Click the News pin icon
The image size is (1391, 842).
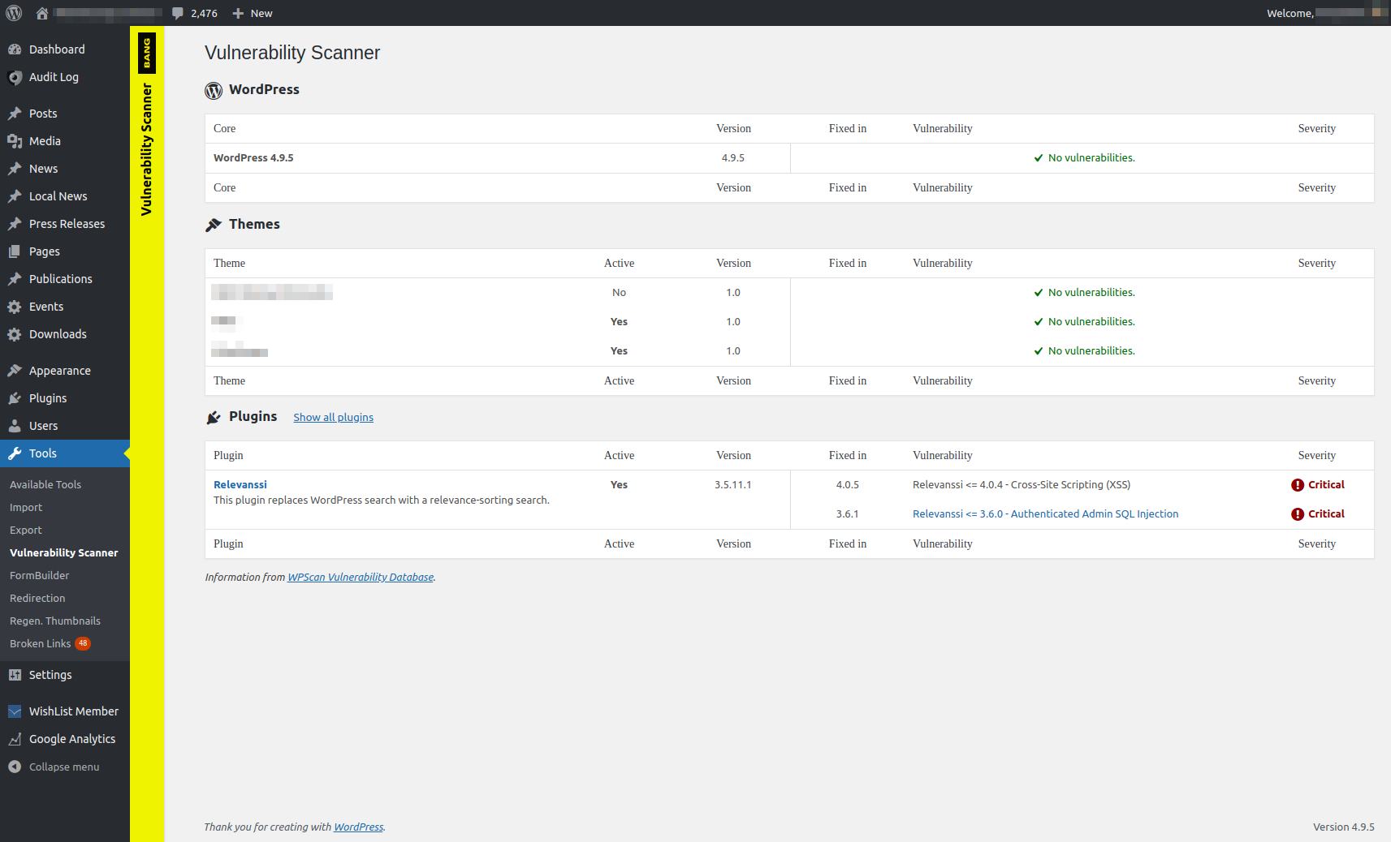coord(15,169)
